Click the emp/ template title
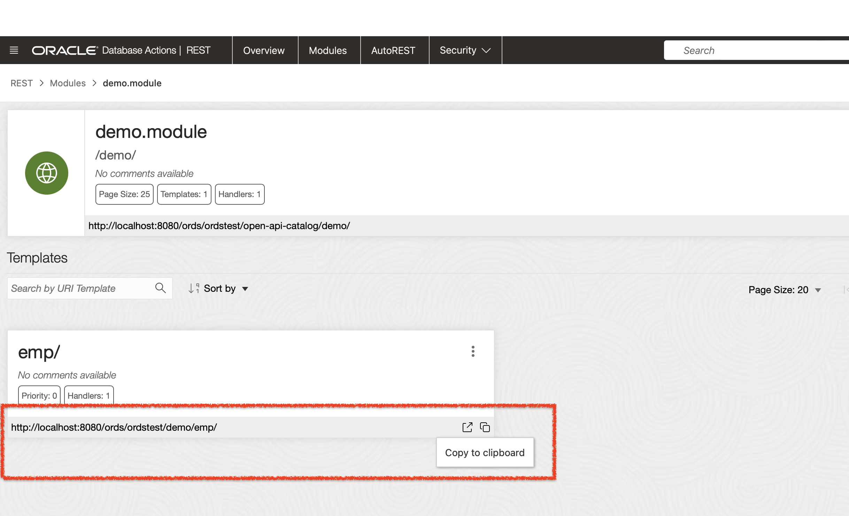This screenshot has height=516, width=849. 39,352
